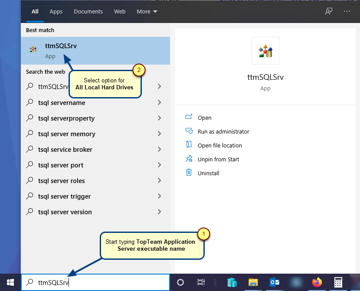This screenshot has height=291, width=360.
Task: Click magnifier icon in taskbar search box
Action: click(x=29, y=282)
